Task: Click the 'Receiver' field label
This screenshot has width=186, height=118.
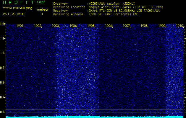Action: (60, 11)
